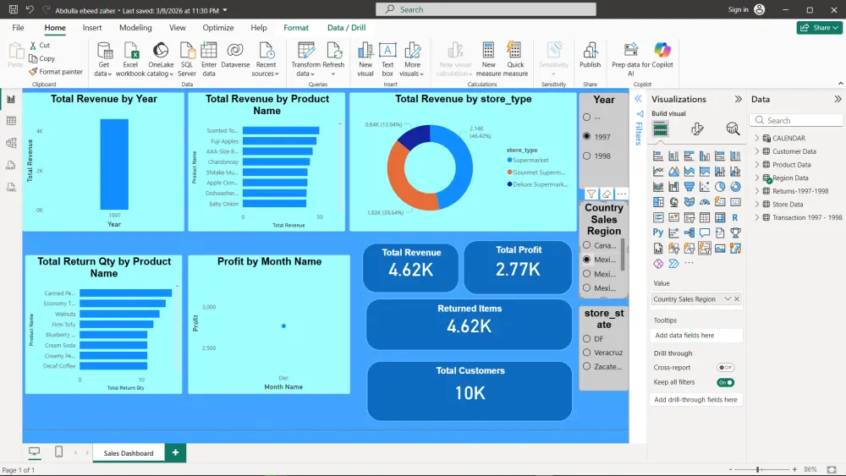Viewport: 846px width, 476px height.
Task: Choose the R script visual icon
Action: 735,217
